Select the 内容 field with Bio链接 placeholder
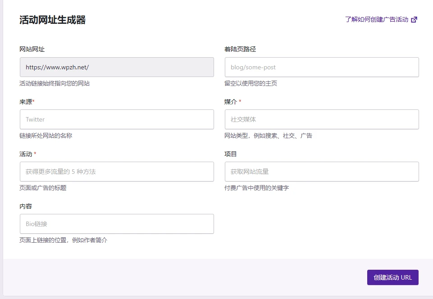 (116, 224)
